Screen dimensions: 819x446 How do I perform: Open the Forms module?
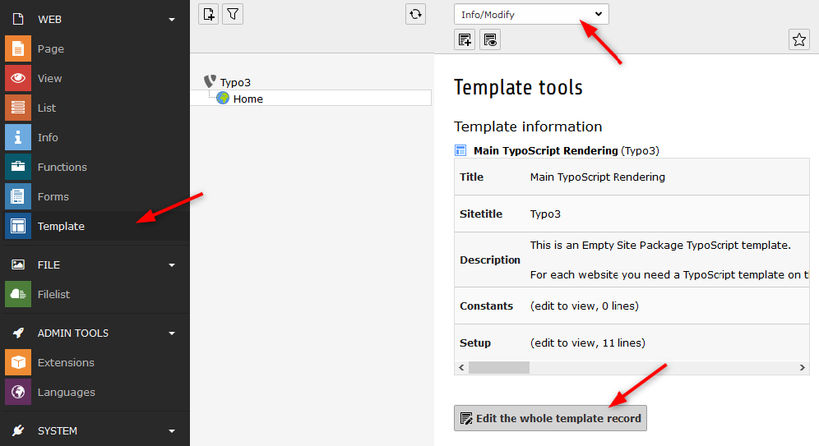click(x=53, y=197)
